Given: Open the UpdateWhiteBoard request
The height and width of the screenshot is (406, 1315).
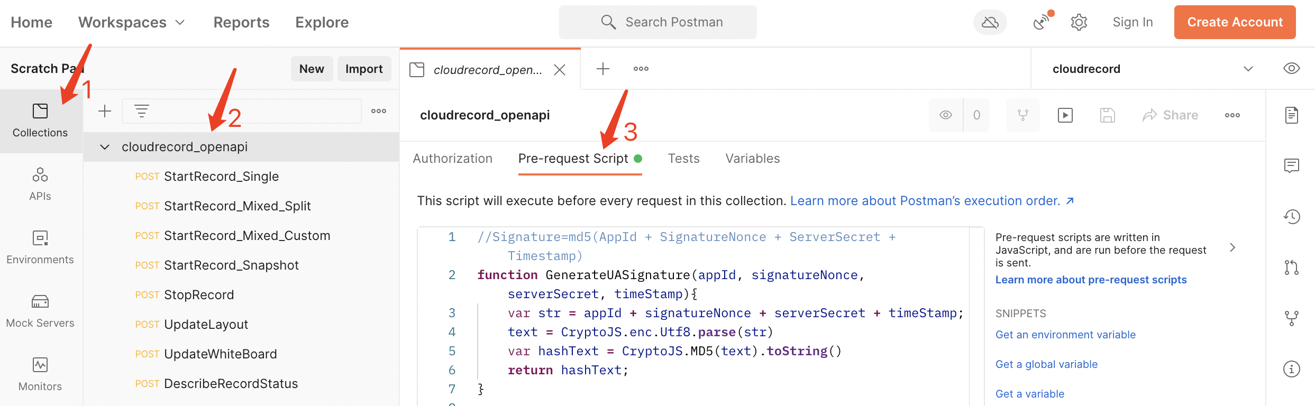Looking at the screenshot, I should tap(241, 354).
